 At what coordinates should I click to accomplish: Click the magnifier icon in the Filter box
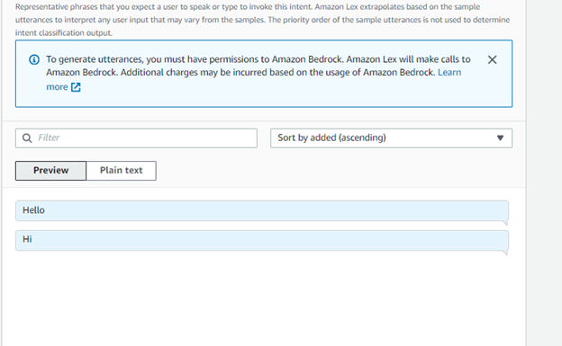tap(27, 138)
